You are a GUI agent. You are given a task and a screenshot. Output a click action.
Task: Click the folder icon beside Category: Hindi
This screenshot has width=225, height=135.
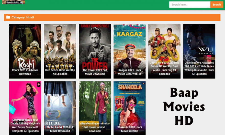[x=8, y=17]
